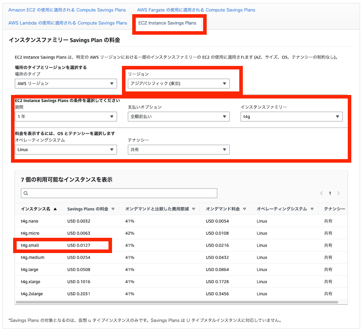Viewport: 363px width, 331px height.
Task: Click the sort arrow beside オンデマンドと比較した費用節減
Action: click(194, 209)
